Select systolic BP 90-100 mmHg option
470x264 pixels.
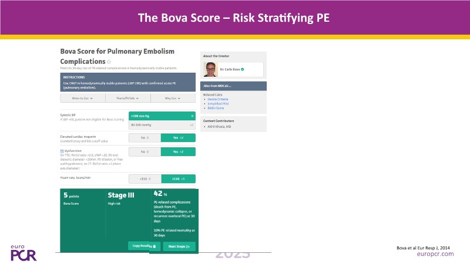click(x=162, y=125)
